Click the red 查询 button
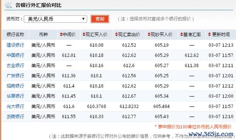 pos(100,19)
